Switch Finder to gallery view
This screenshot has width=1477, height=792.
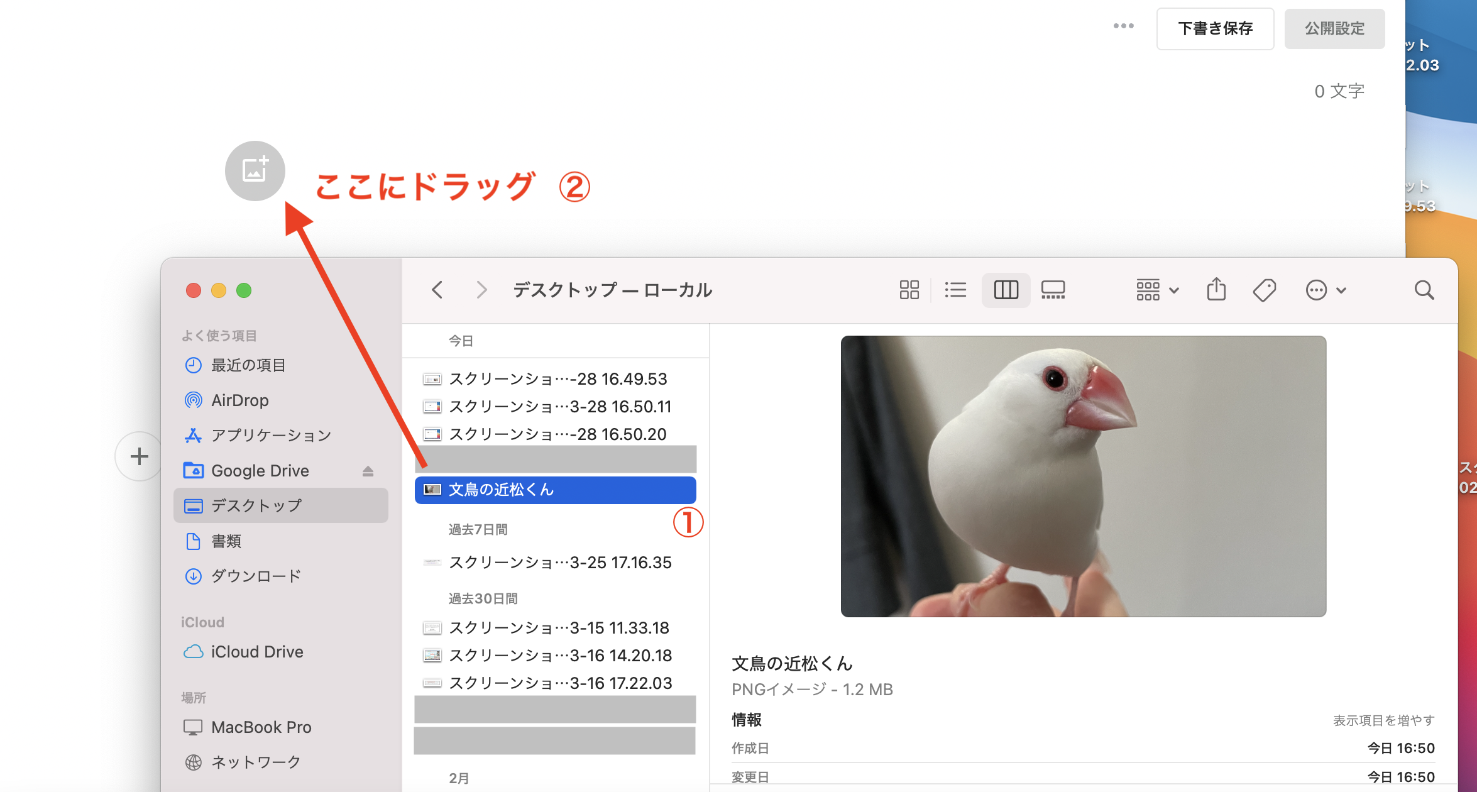(x=1053, y=290)
